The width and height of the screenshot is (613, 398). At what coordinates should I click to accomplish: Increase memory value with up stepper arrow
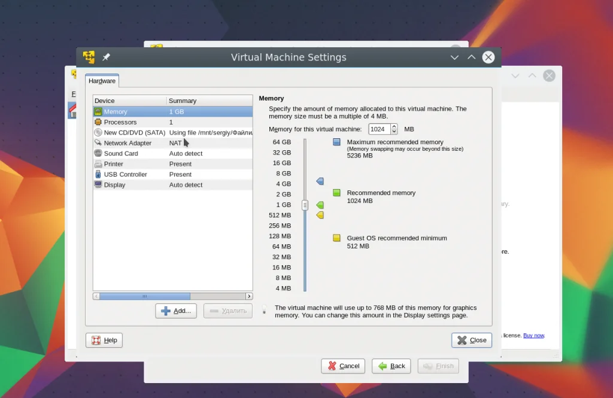click(x=394, y=127)
